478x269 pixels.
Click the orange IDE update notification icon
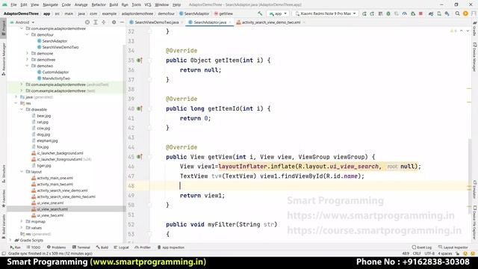coord(465,13)
